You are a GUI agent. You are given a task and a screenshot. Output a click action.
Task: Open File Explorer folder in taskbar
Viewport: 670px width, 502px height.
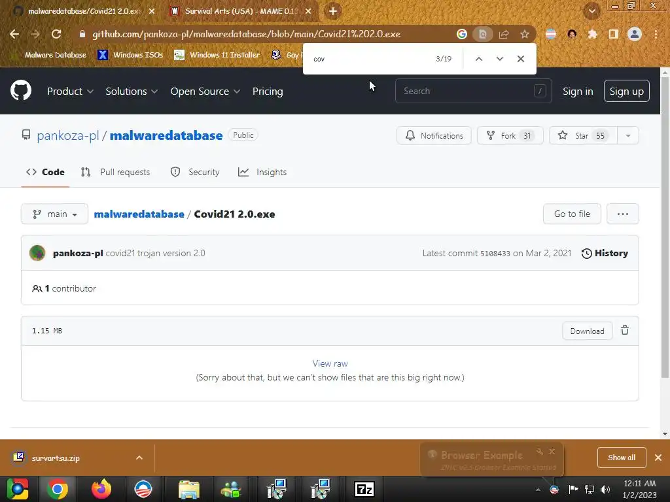[189, 489]
